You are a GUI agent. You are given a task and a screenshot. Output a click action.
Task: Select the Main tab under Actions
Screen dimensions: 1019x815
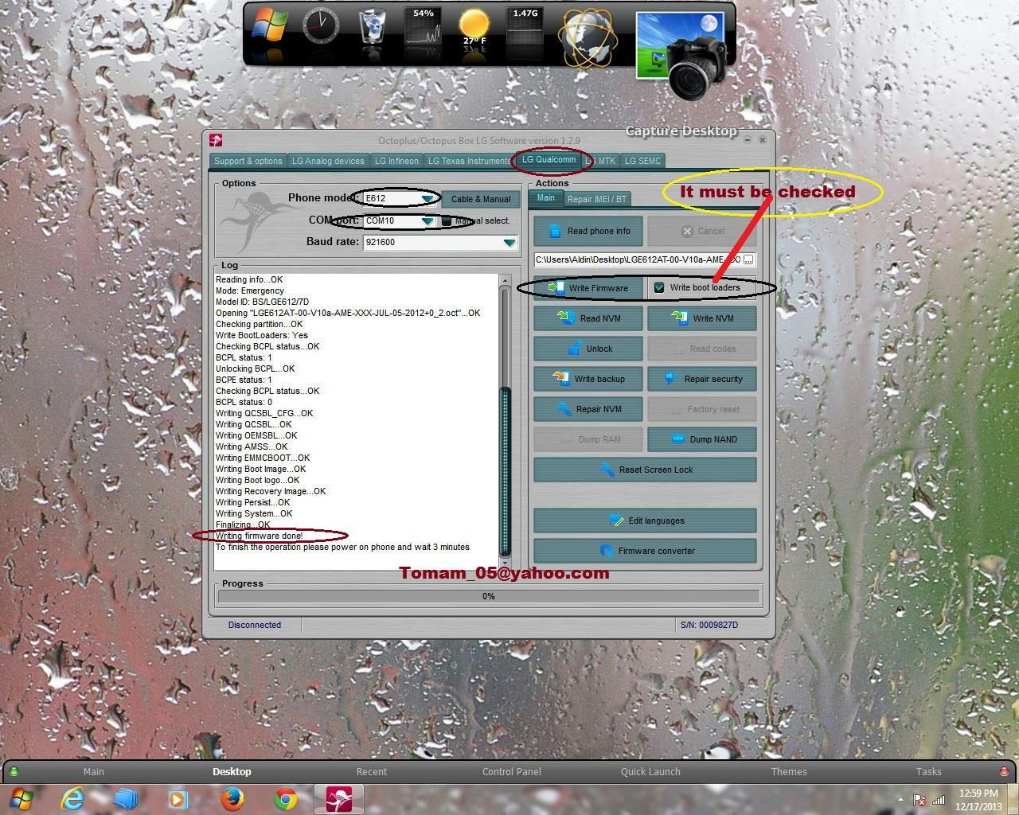pos(545,197)
